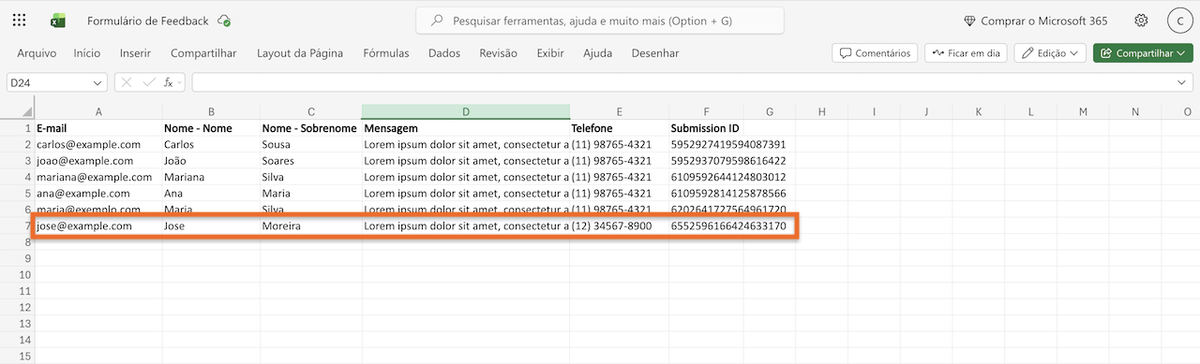Click the Excel logo icon
This screenshot has height=364, width=1200.
pos(58,21)
